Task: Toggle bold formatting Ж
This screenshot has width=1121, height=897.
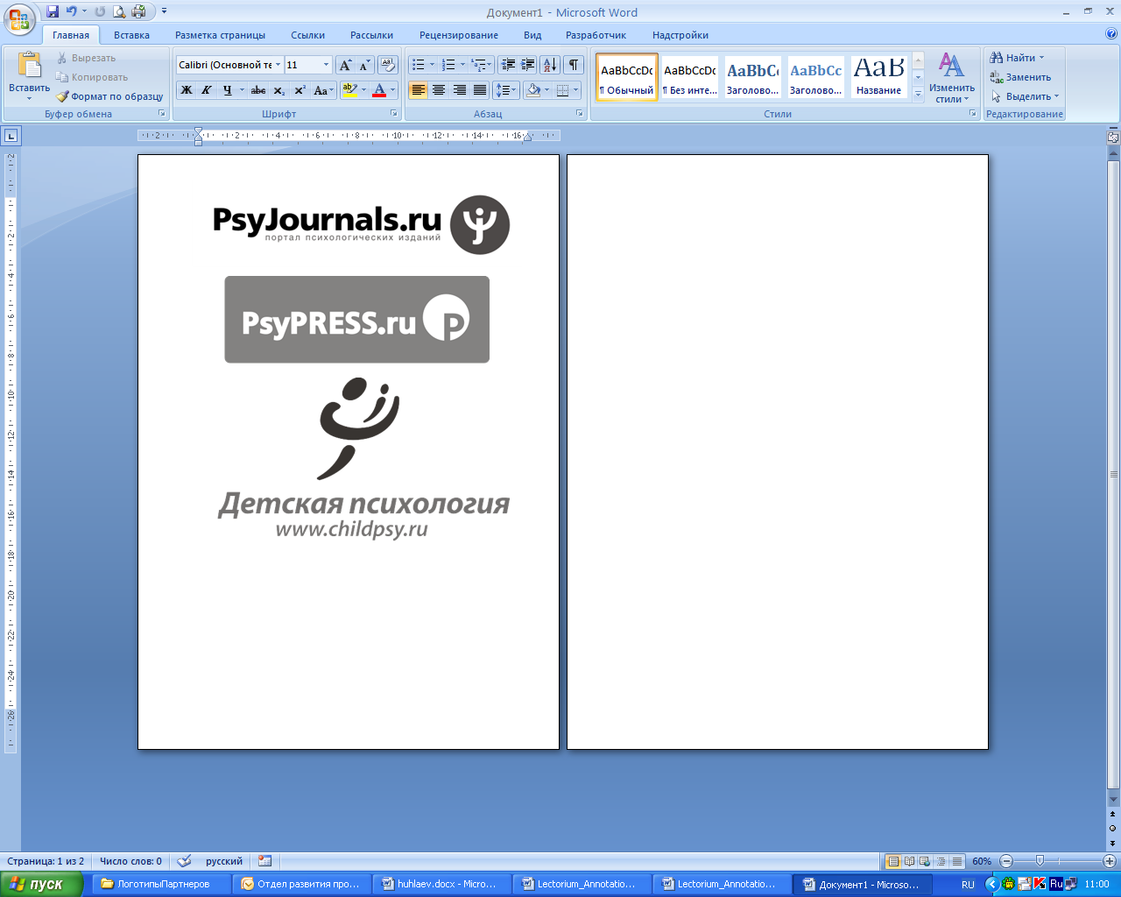Action: click(187, 89)
